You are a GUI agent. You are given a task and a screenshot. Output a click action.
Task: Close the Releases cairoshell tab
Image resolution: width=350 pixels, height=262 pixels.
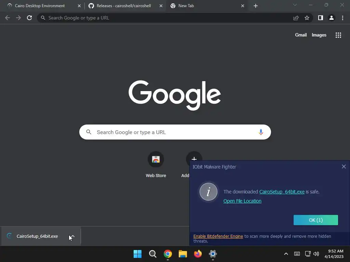(x=161, y=6)
